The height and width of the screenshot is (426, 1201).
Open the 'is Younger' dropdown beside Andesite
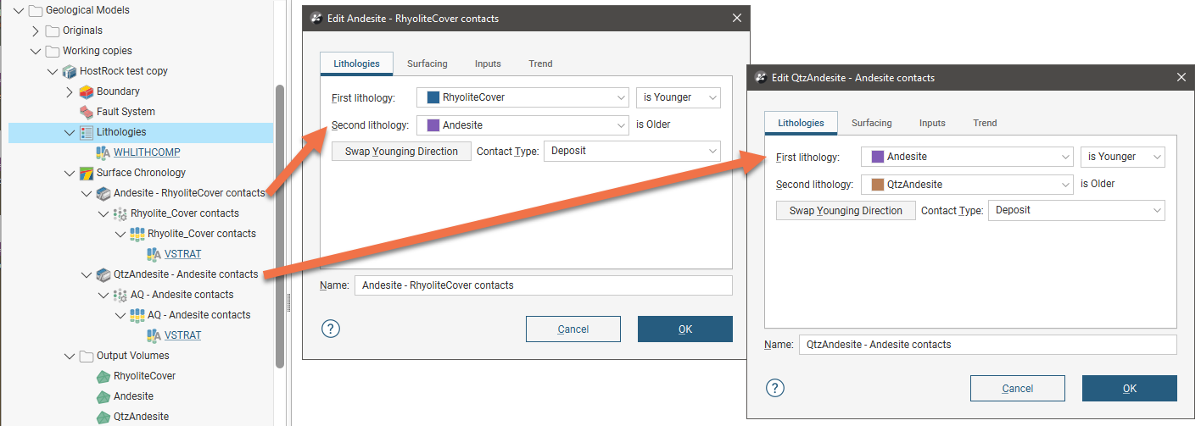click(x=1122, y=157)
